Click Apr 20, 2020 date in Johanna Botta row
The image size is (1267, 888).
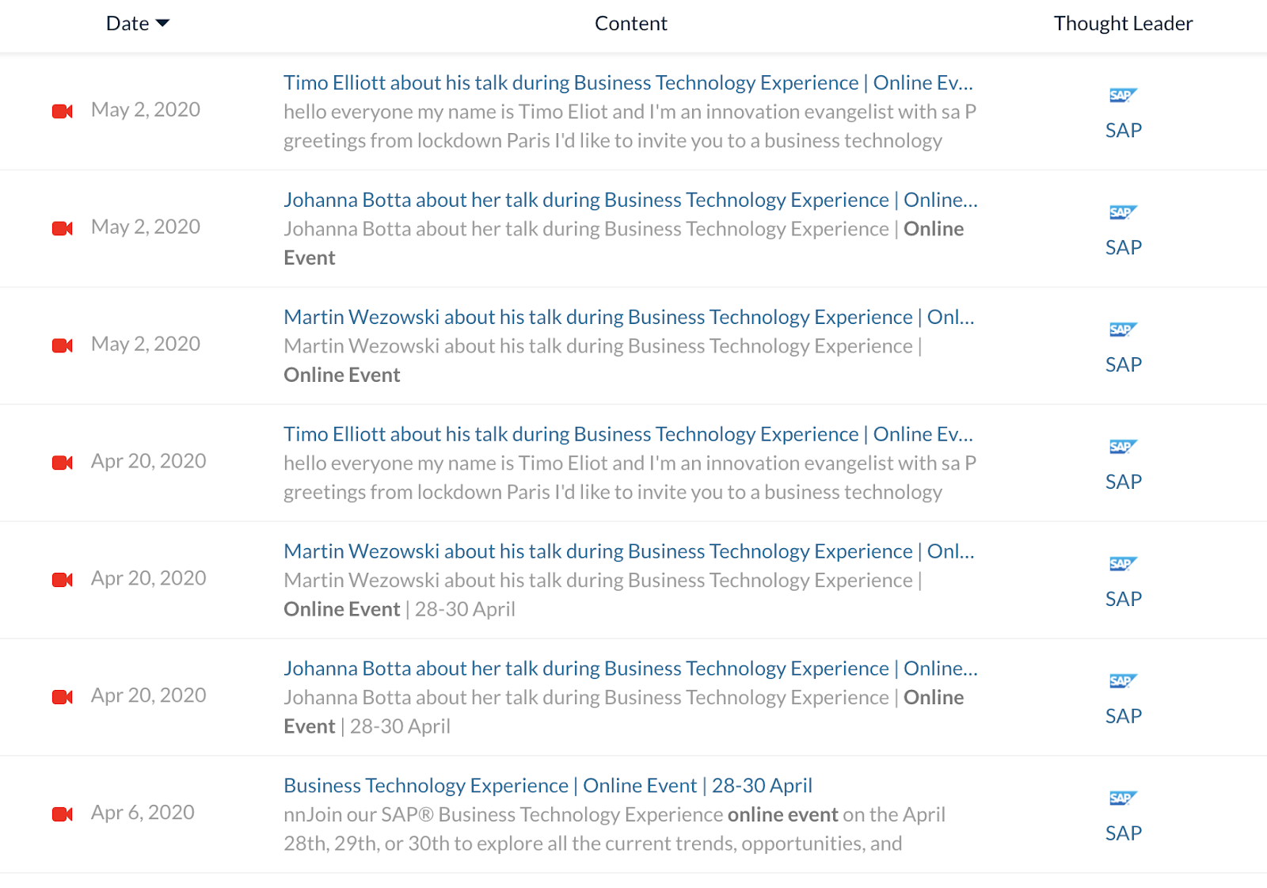click(x=149, y=696)
